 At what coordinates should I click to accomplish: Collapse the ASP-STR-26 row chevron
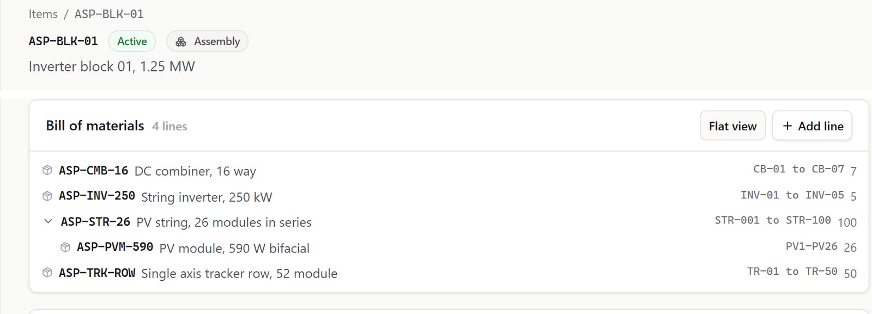48,221
